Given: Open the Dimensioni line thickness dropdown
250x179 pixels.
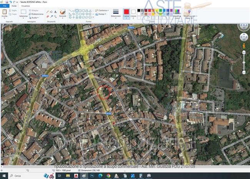Looking at the screenshot, I should click(x=115, y=13).
